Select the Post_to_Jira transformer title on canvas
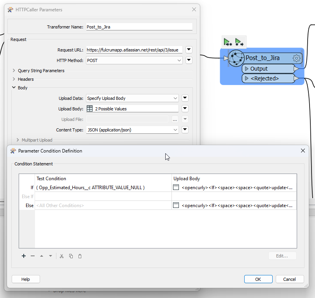The width and height of the screenshot is (315, 298). point(262,58)
